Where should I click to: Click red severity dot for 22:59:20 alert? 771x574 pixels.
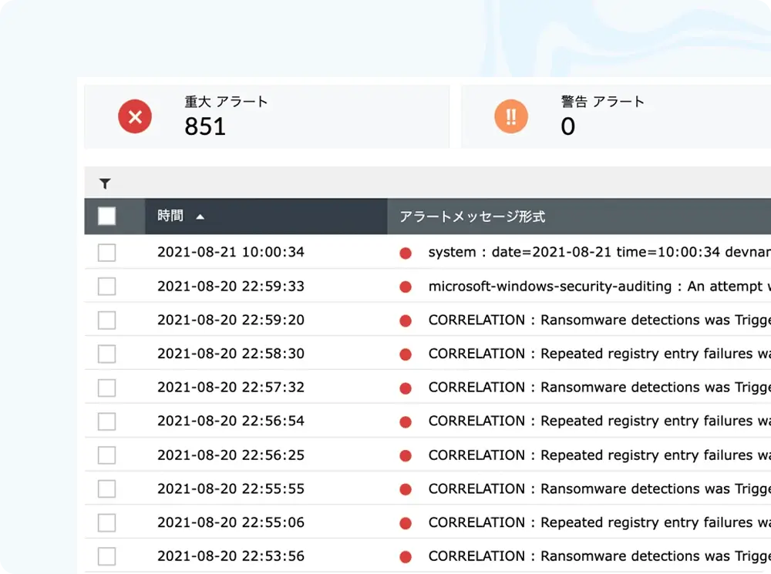pyautogui.click(x=406, y=321)
